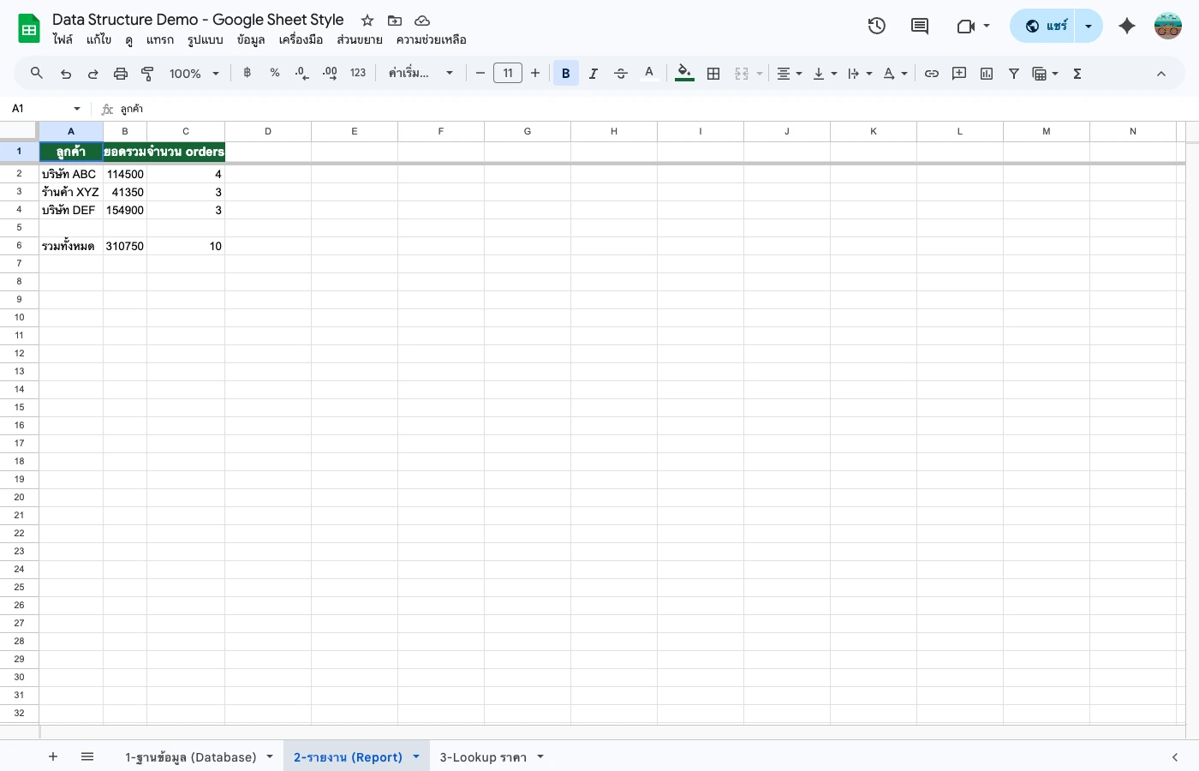This screenshot has width=1199, height=771.
Task: Decrease decimal places
Action: [301, 73]
